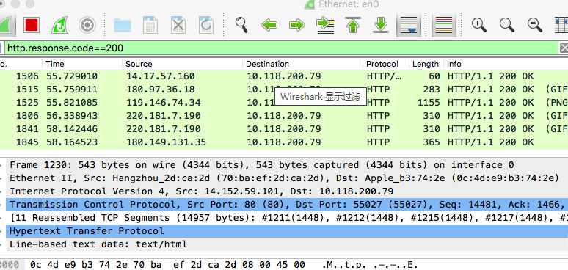Screen dimensions: 568x270
Task: Restart the current capture
Action: click(59, 26)
